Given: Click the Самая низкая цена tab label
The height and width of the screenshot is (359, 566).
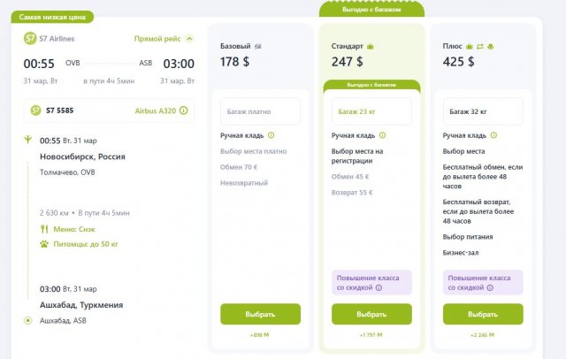Looking at the screenshot, I should coord(53,17).
